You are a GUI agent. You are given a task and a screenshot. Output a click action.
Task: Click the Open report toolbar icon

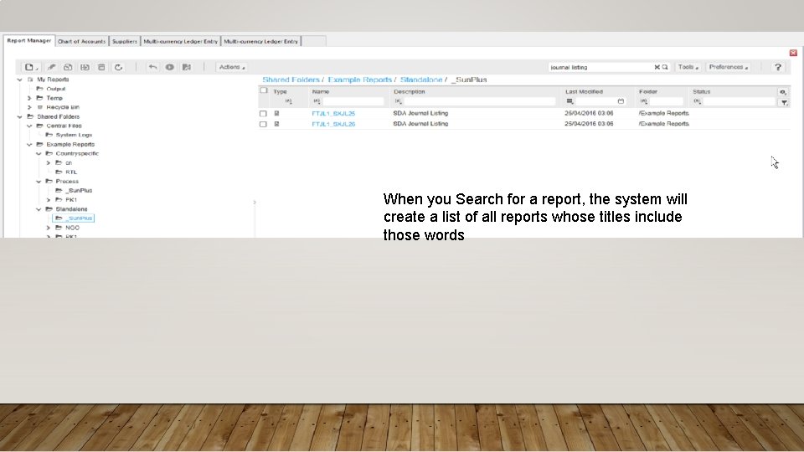coord(68,67)
